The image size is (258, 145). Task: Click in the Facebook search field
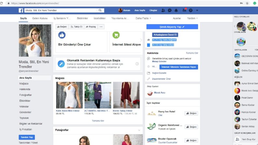[x=61, y=10]
